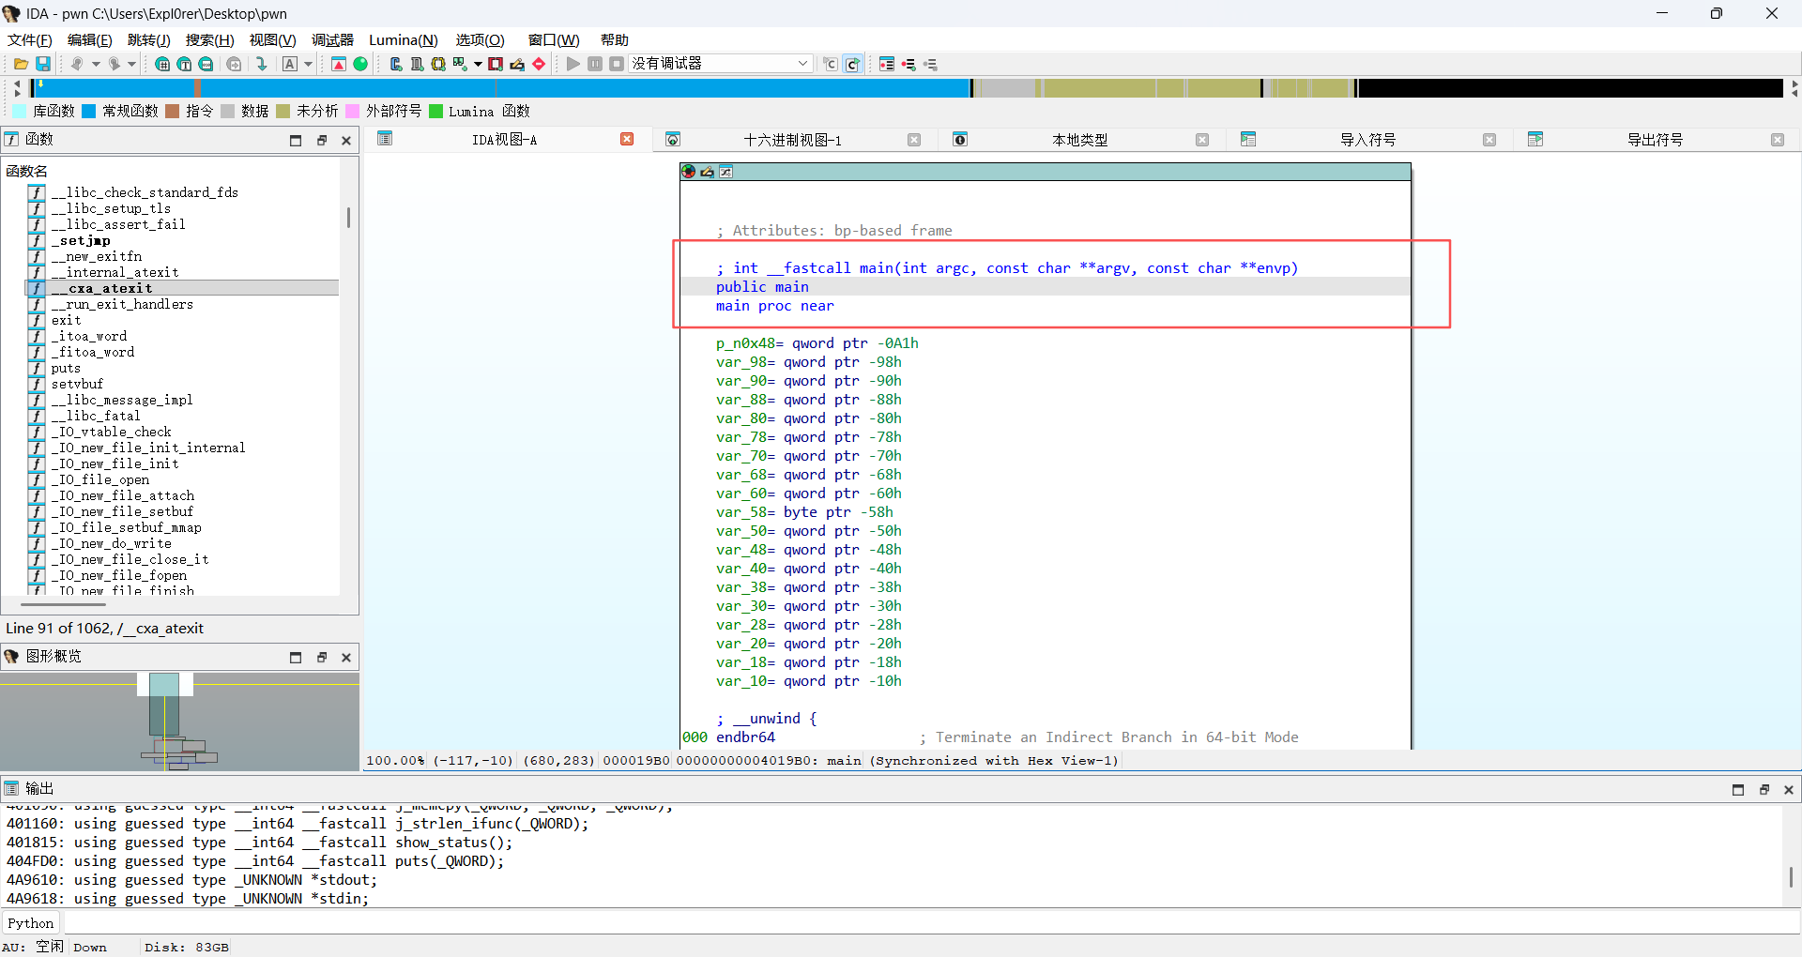This screenshot has height=957, width=1802.
Task: Open the Lumina(N) menu
Action: pyautogui.click(x=404, y=39)
